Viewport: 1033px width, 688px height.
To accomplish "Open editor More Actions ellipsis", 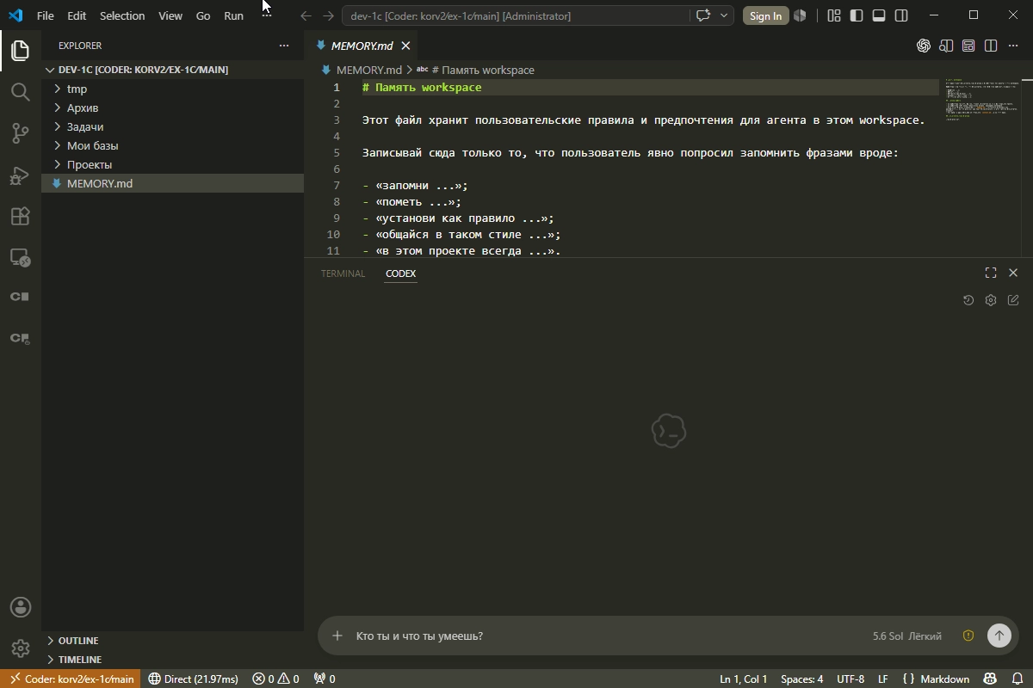I will coord(1013,46).
